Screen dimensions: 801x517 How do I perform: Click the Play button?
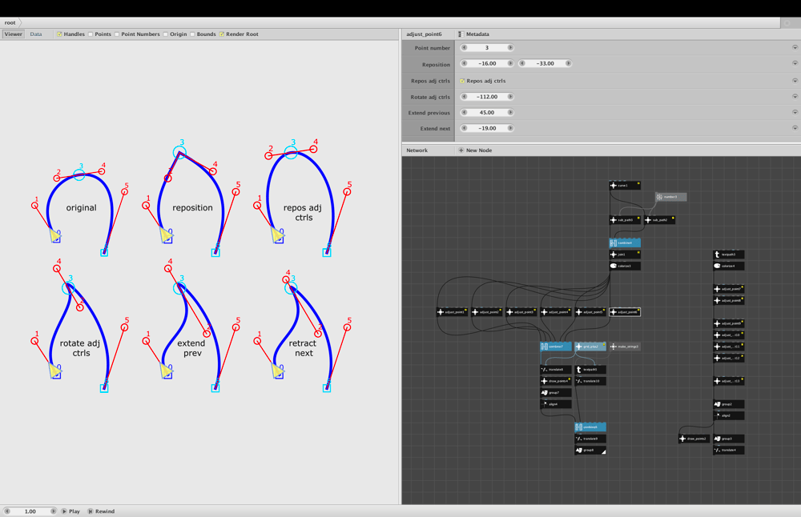71,511
